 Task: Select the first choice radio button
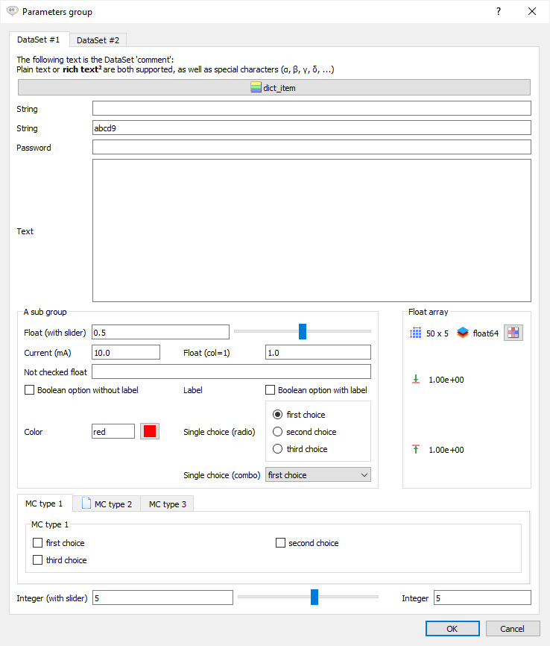(x=277, y=415)
